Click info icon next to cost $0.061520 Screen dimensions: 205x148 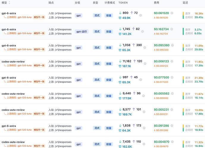pos(172,13)
